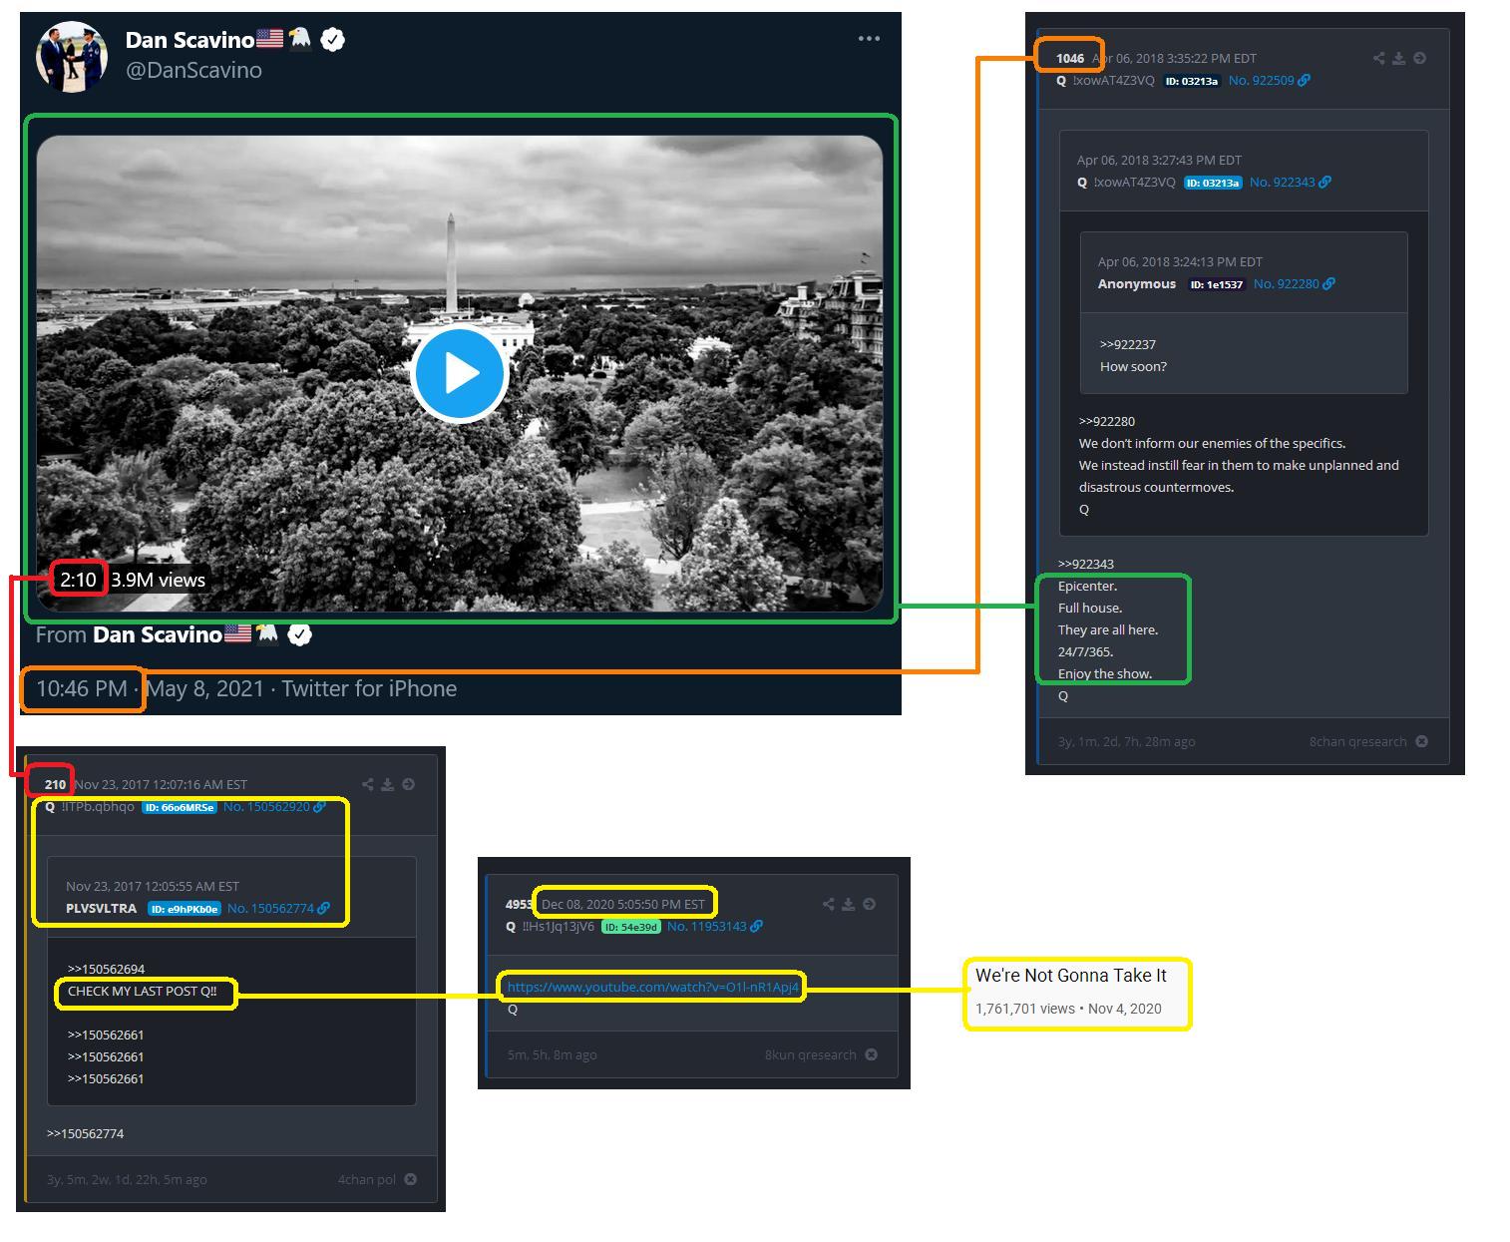The height and width of the screenshot is (1242, 1510).
Task: Click the '4chan pol' source label
Action: (366, 1179)
